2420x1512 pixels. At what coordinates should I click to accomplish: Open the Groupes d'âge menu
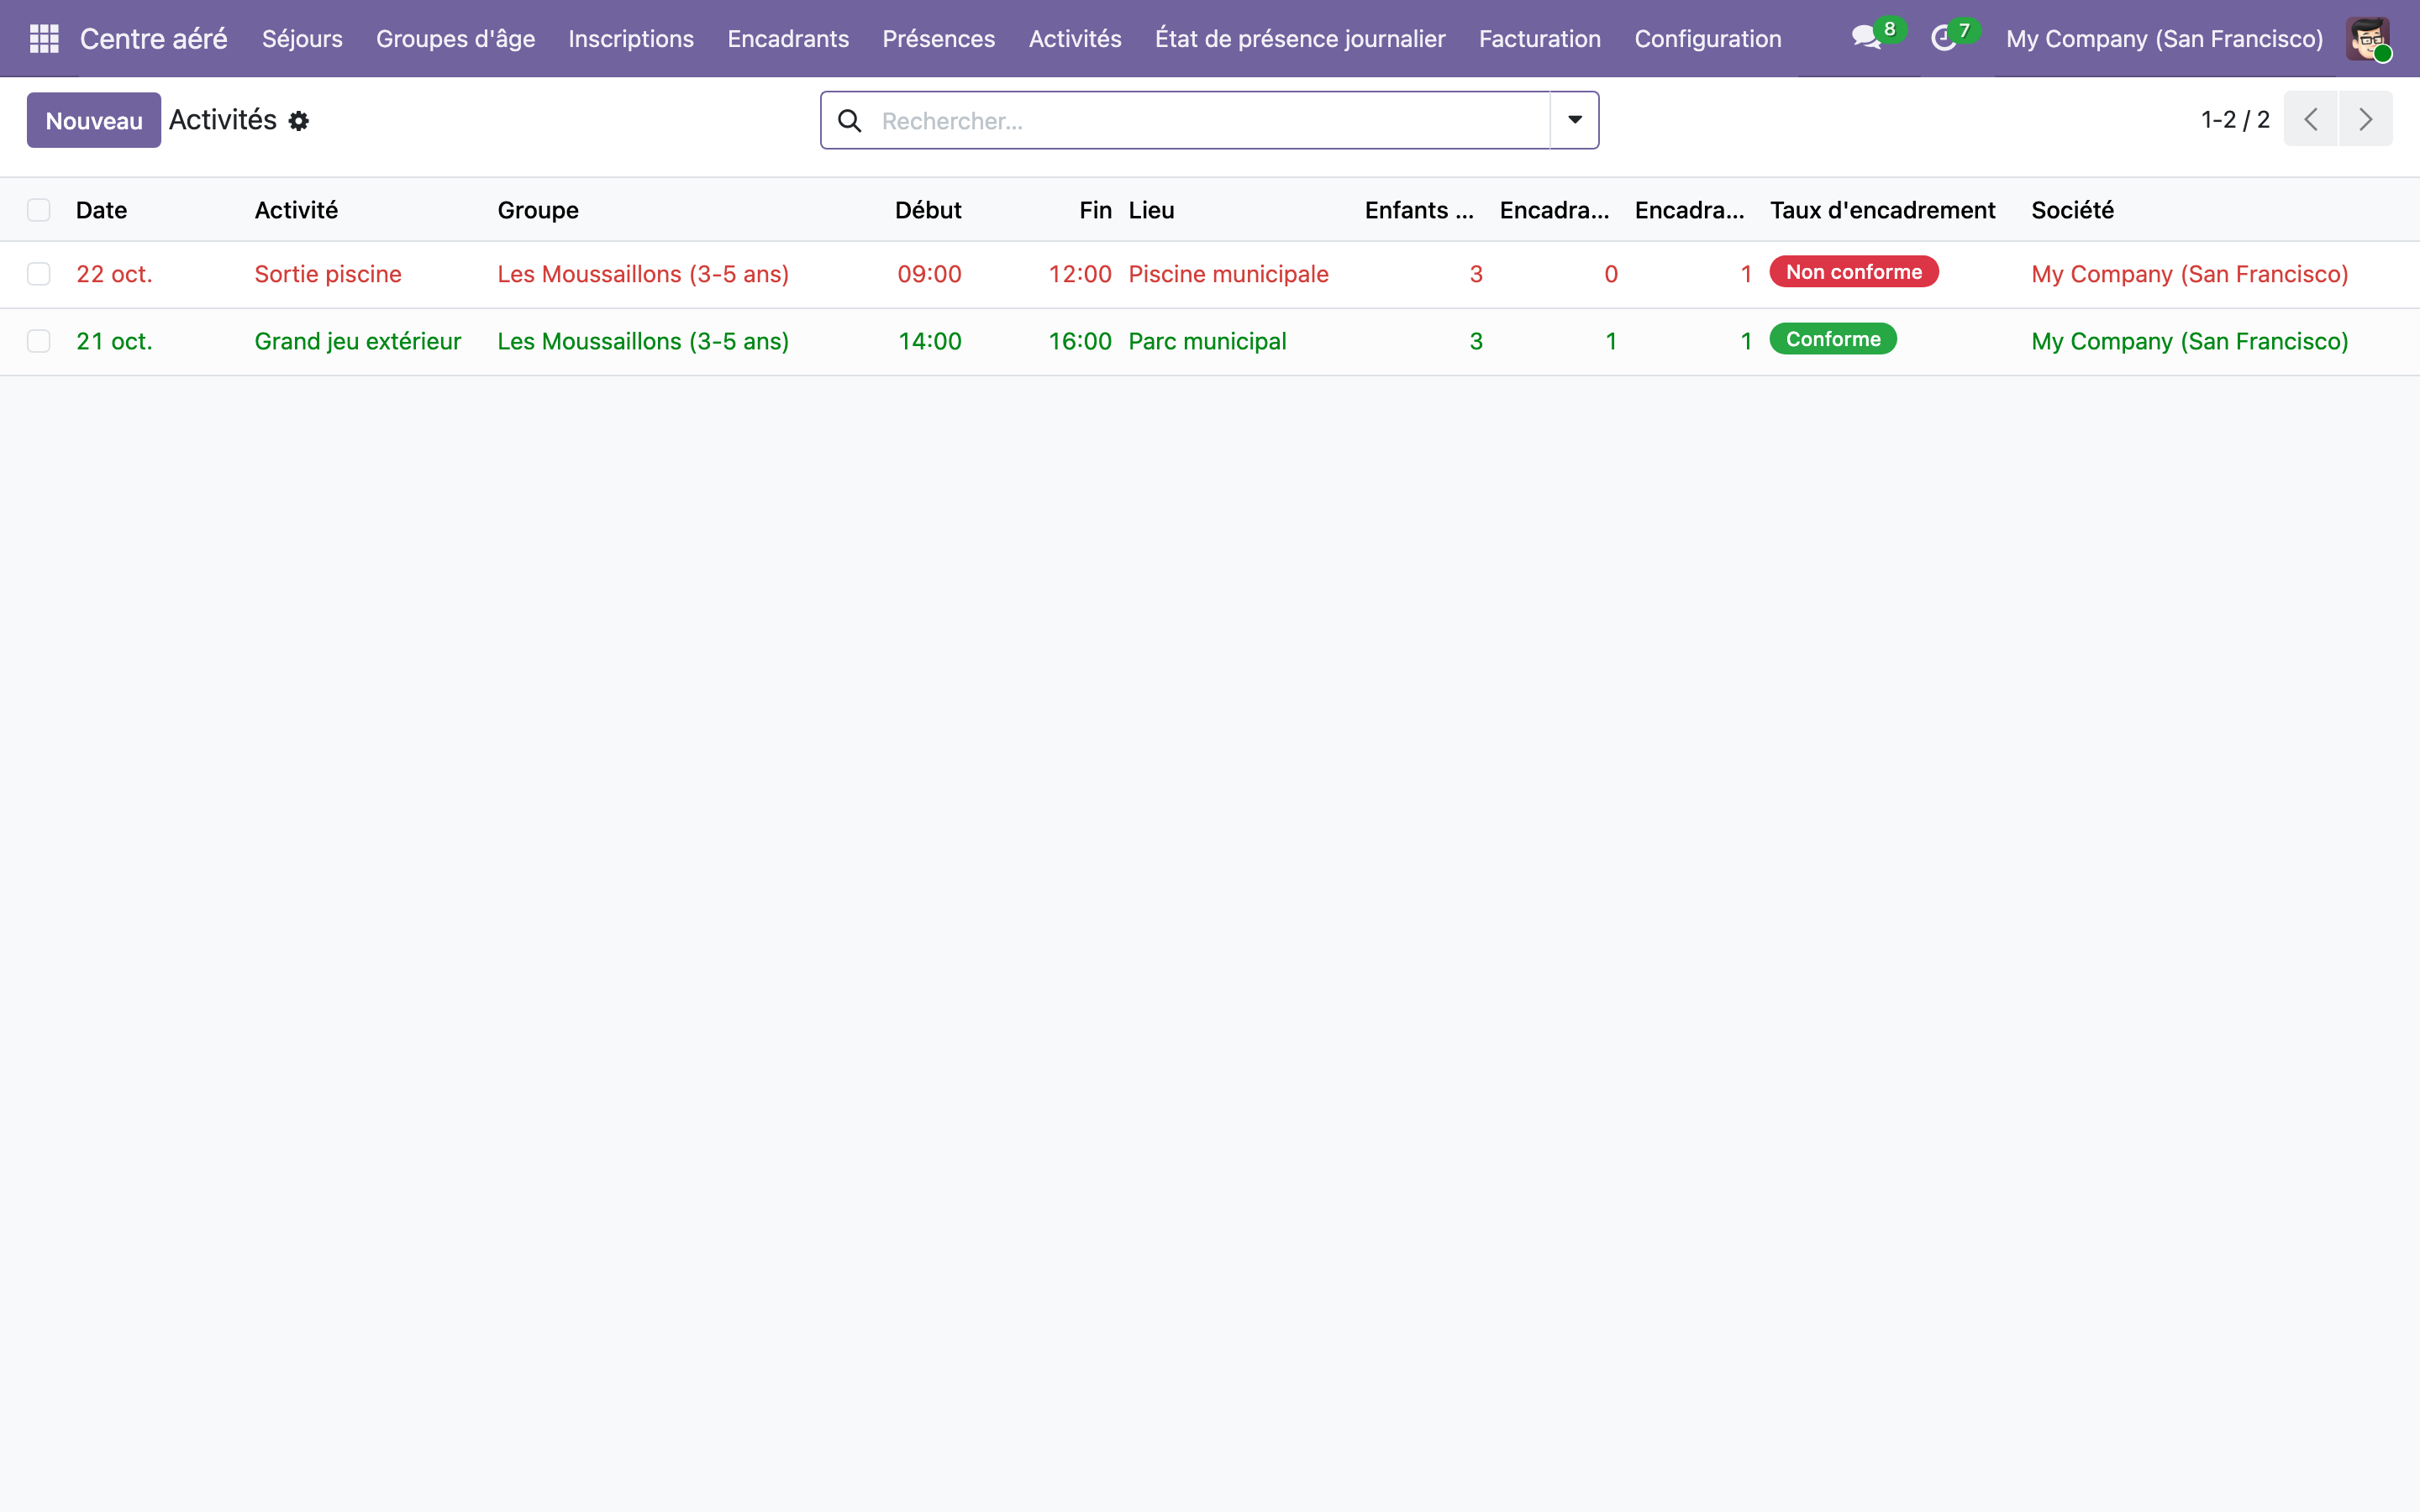455,39
